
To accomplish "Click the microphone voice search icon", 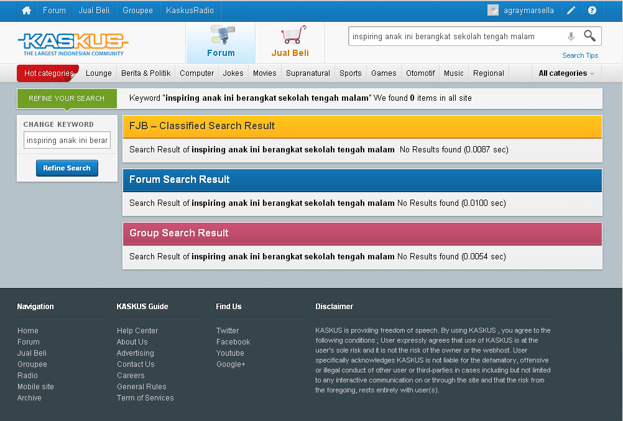I will tap(571, 37).
